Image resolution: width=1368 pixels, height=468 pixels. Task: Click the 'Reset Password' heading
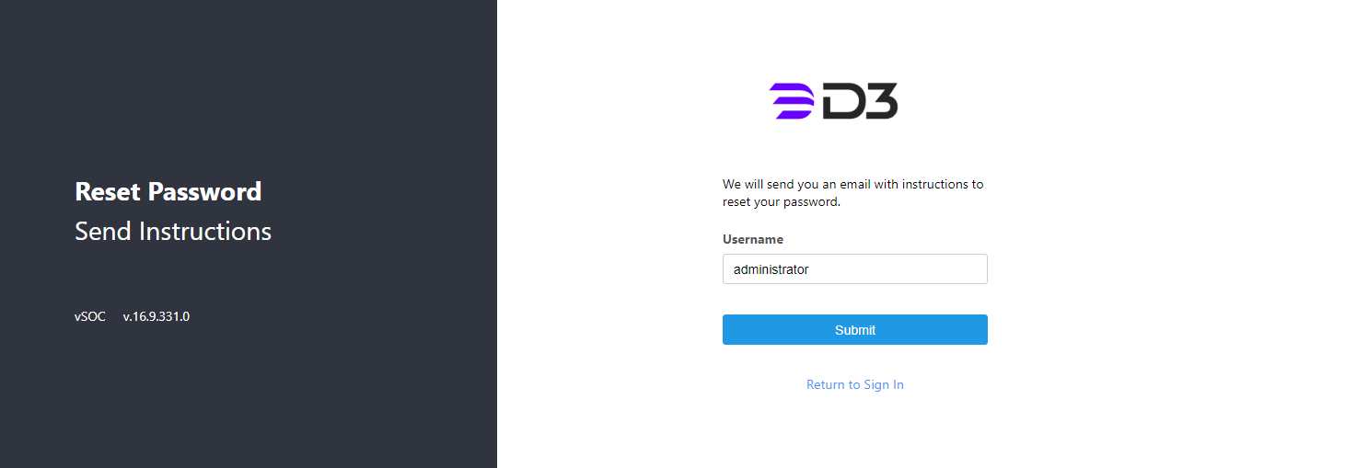[168, 191]
